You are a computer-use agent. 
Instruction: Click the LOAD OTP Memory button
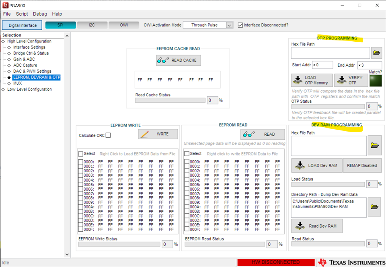tap(312, 80)
